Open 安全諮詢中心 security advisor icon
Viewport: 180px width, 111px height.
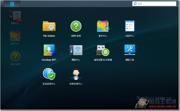(x=49, y=74)
